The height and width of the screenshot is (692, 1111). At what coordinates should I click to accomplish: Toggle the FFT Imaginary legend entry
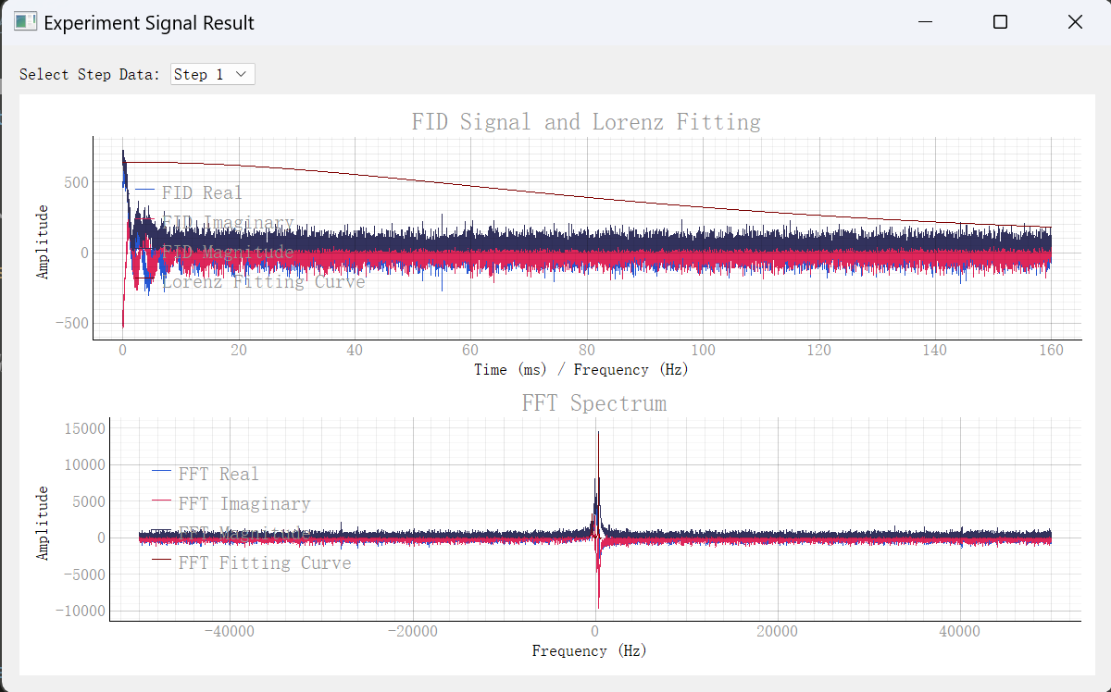pyautogui.click(x=243, y=503)
